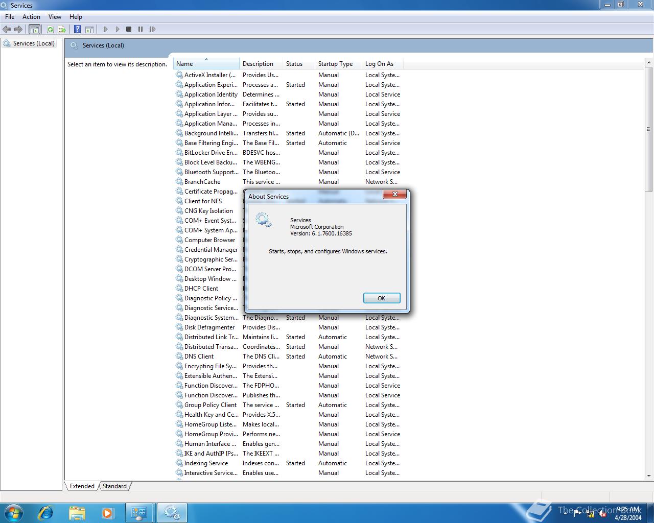Click the gear icon beside DNS Client
Screen dimensions: 654x523
point(179,356)
